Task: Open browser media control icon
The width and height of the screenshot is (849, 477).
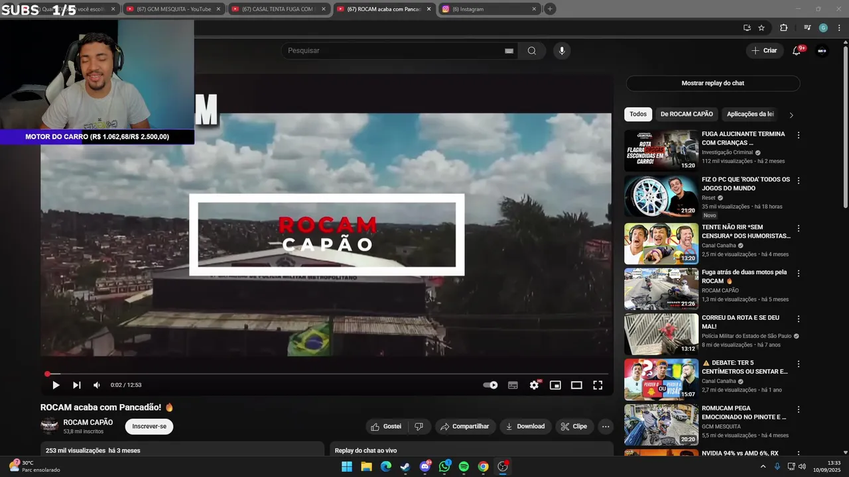Action: (807, 28)
